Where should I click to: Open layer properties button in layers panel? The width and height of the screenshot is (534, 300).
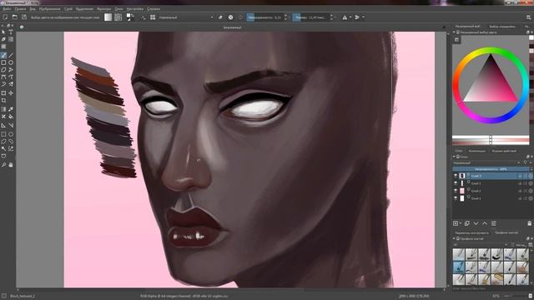tap(493, 223)
